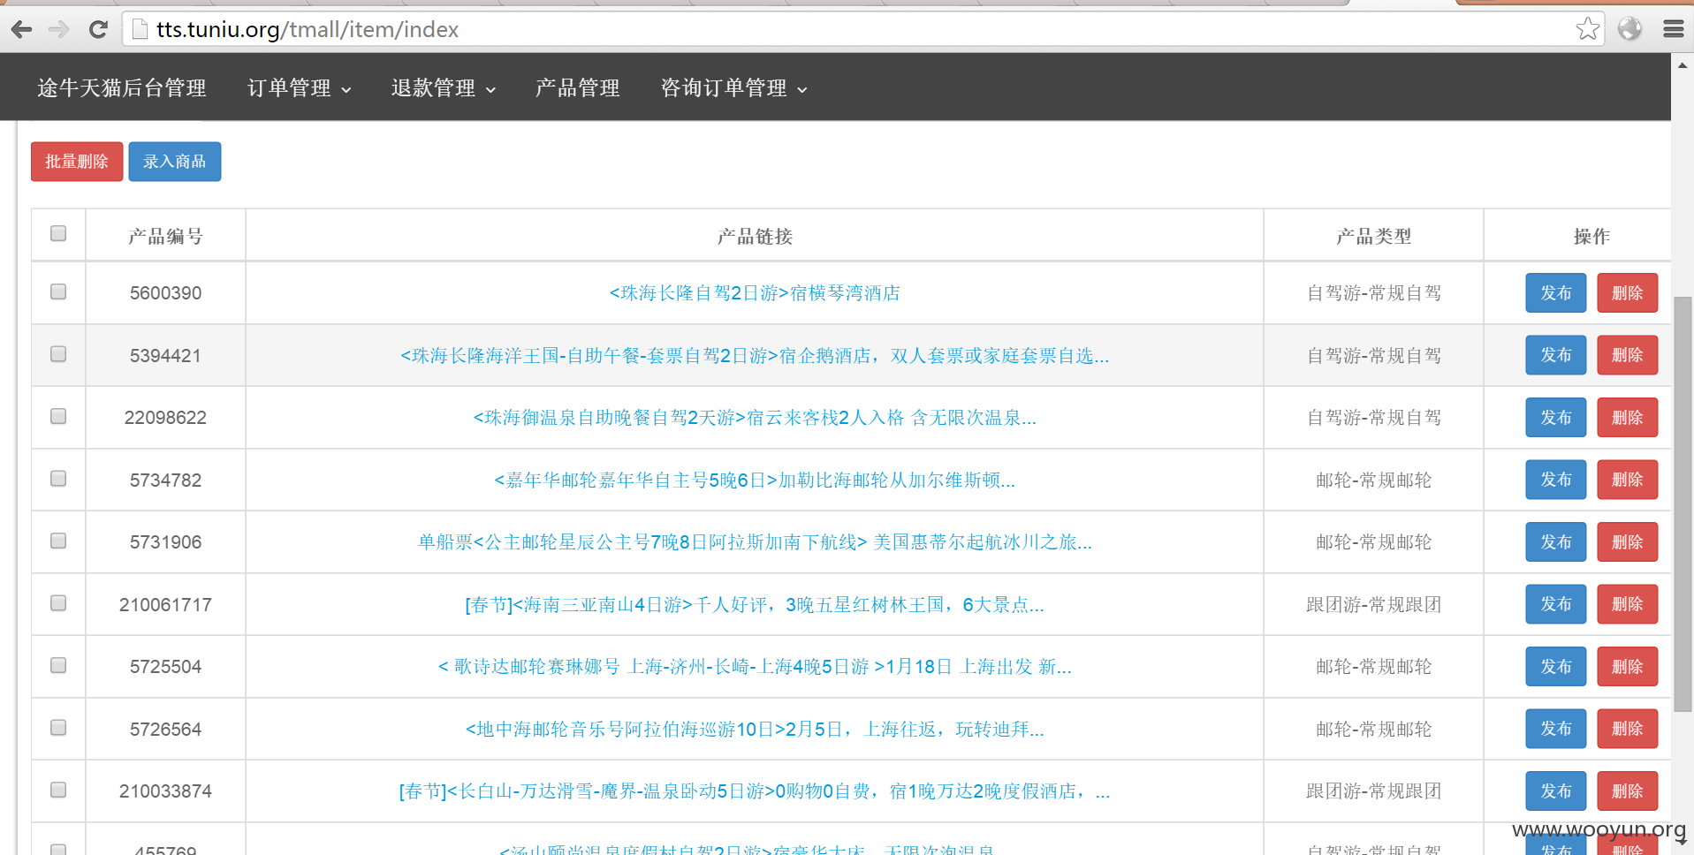
Task: Select the 产品编号 column header
Action: [x=165, y=236]
